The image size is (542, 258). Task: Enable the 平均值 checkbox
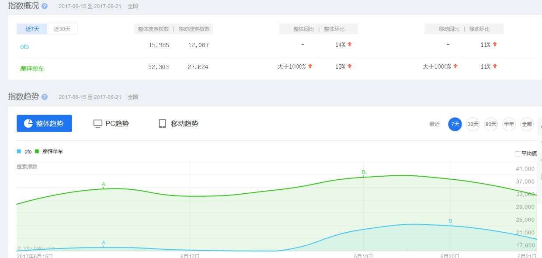coord(518,154)
